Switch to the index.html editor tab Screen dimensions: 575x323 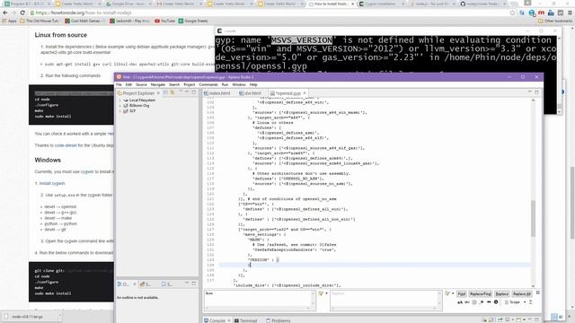tap(217, 93)
